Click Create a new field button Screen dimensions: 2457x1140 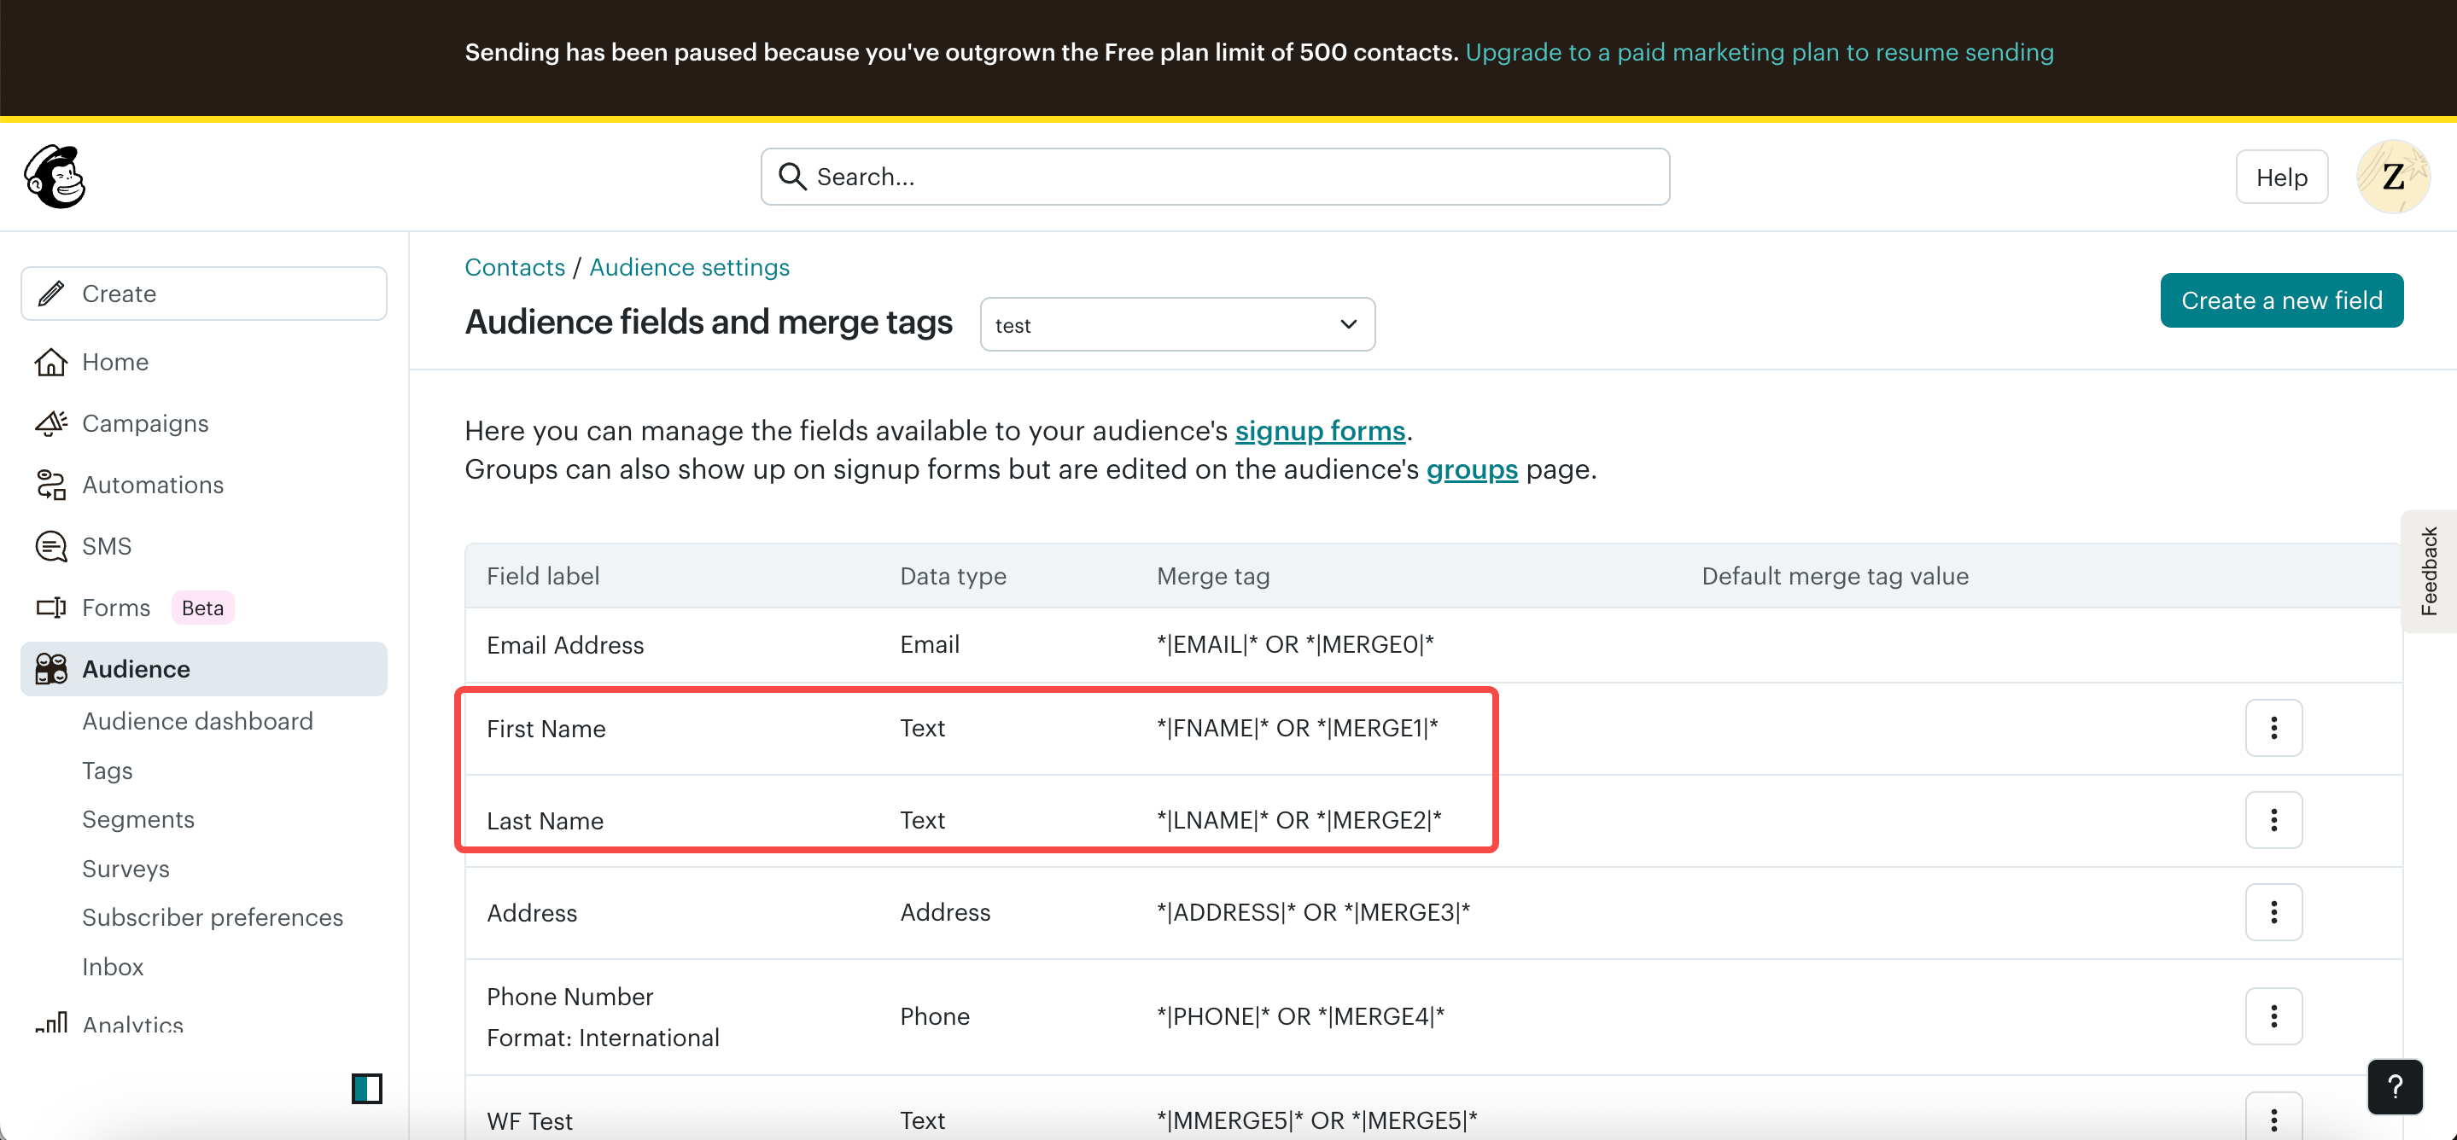tap(2280, 300)
